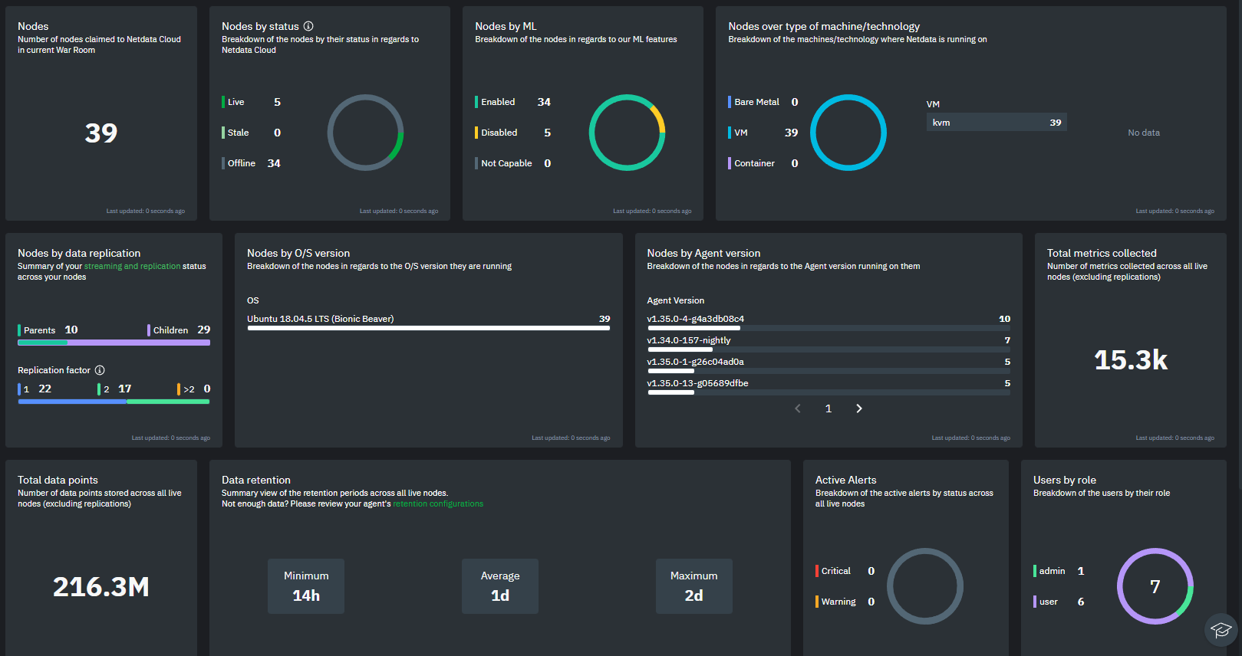This screenshot has width=1242, height=656.
Task: Click the Nodes by status donut chart
Action: [x=365, y=133]
